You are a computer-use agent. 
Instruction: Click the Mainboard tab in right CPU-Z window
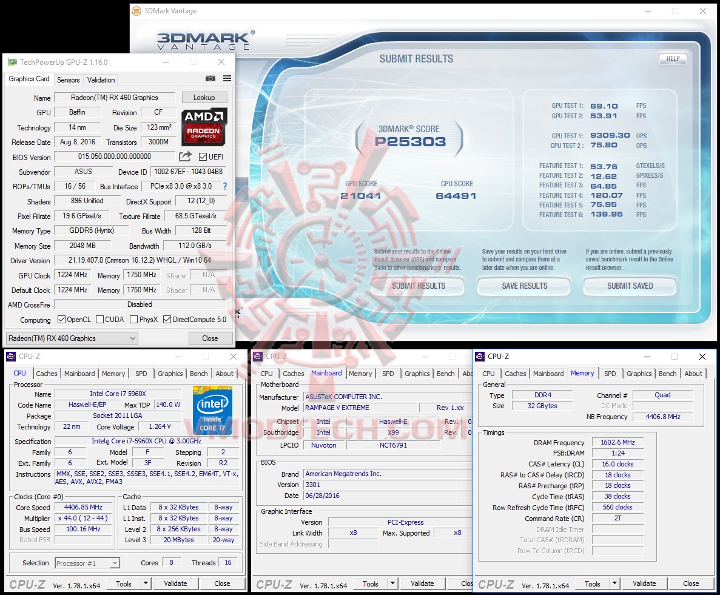point(548,374)
